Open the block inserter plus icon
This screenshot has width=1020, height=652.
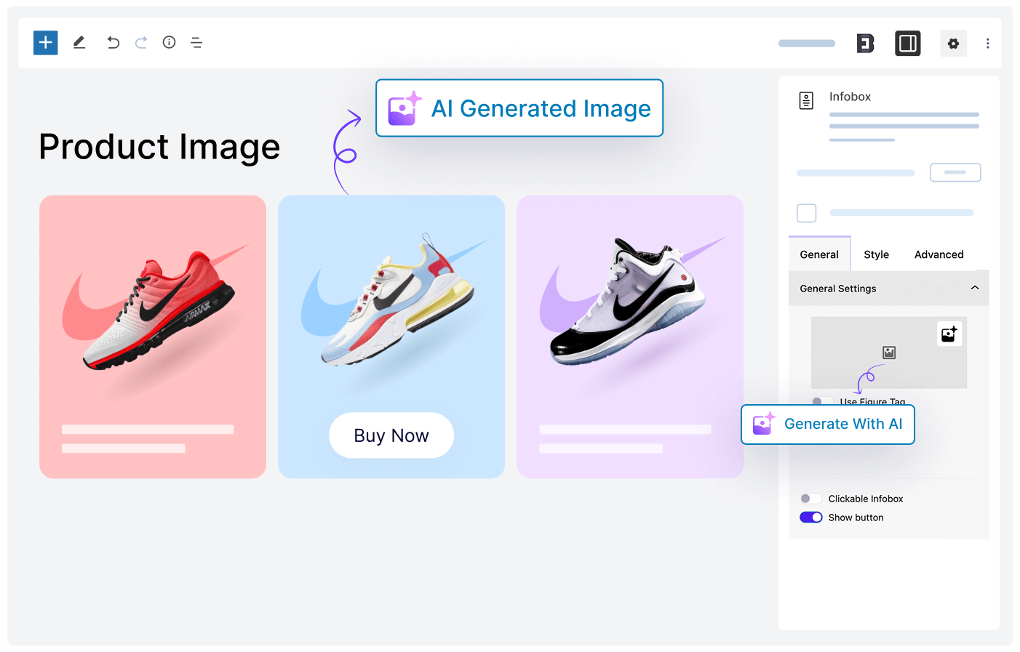point(45,43)
